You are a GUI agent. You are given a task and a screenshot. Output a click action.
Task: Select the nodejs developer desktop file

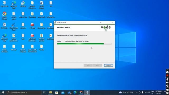click(4, 49)
